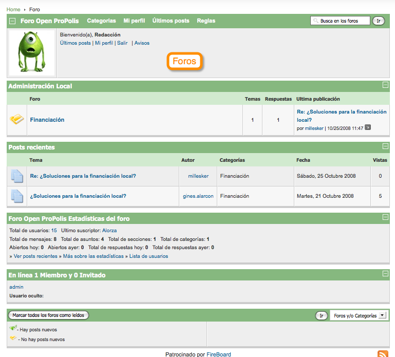The height and width of the screenshot is (357, 395).
Task: Collapse the Estadísticas del foro section
Action: click(385, 217)
